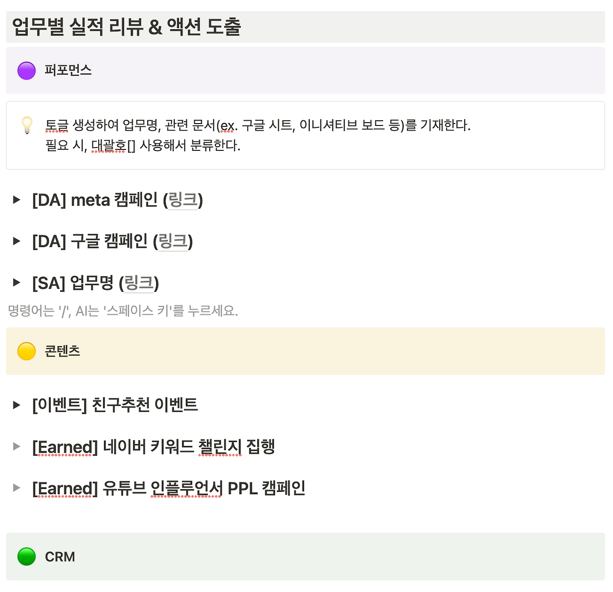Open the 링크 in the 구글 캠페인 heading
The image size is (613, 592).
[173, 241]
